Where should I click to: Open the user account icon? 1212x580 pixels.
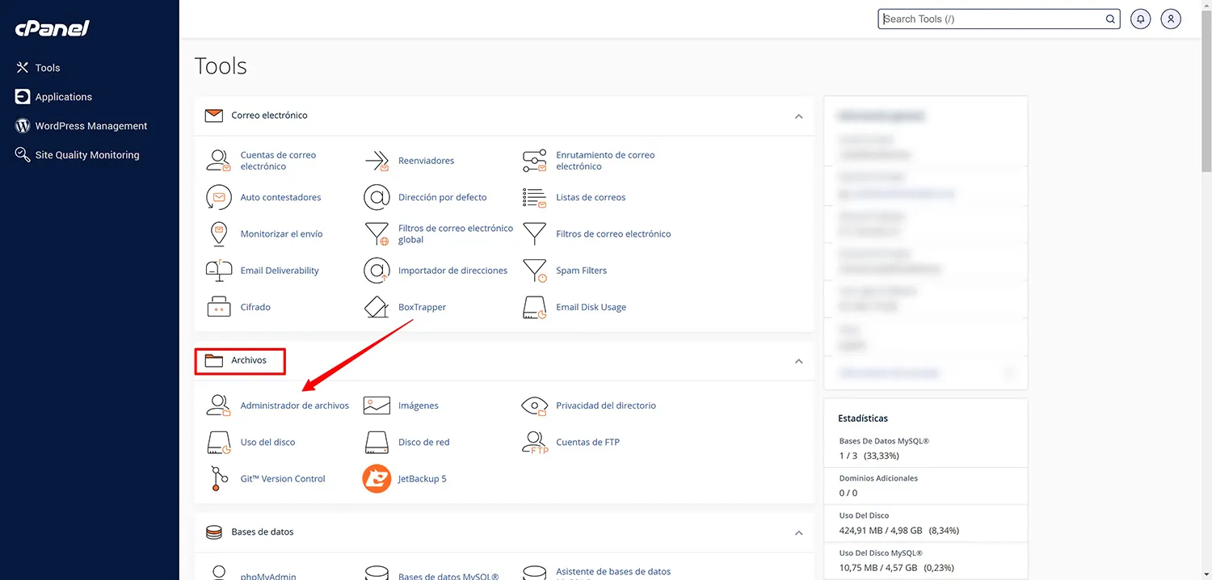[x=1171, y=18]
